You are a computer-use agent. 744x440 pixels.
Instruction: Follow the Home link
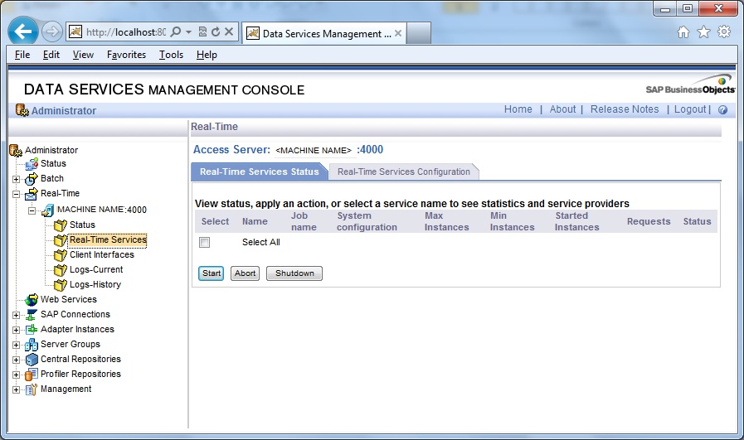point(518,109)
